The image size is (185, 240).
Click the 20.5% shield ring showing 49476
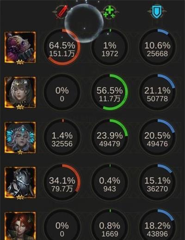[157, 137]
